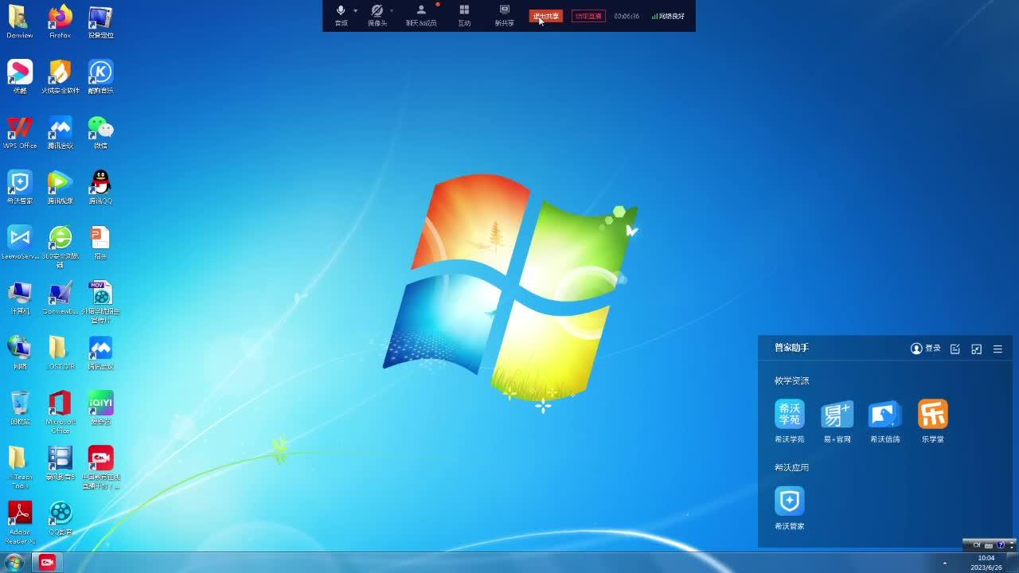Open the hamburger menu in 管家助手 panel
This screenshot has width=1019, height=573.
tap(998, 349)
